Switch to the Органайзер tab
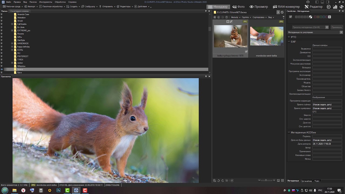345x194 pixels. coord(306,181)
